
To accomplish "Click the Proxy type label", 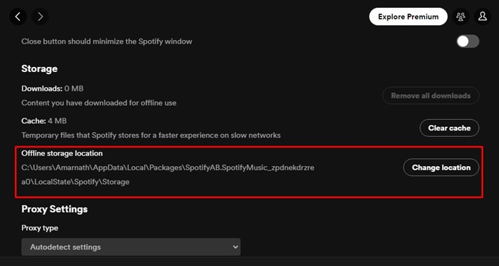I will [x=40, y=228].
